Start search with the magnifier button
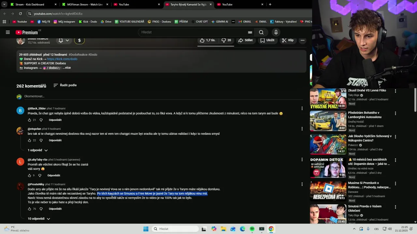Image resolution: width=417 pixels, height=234 pixels. 261,32
